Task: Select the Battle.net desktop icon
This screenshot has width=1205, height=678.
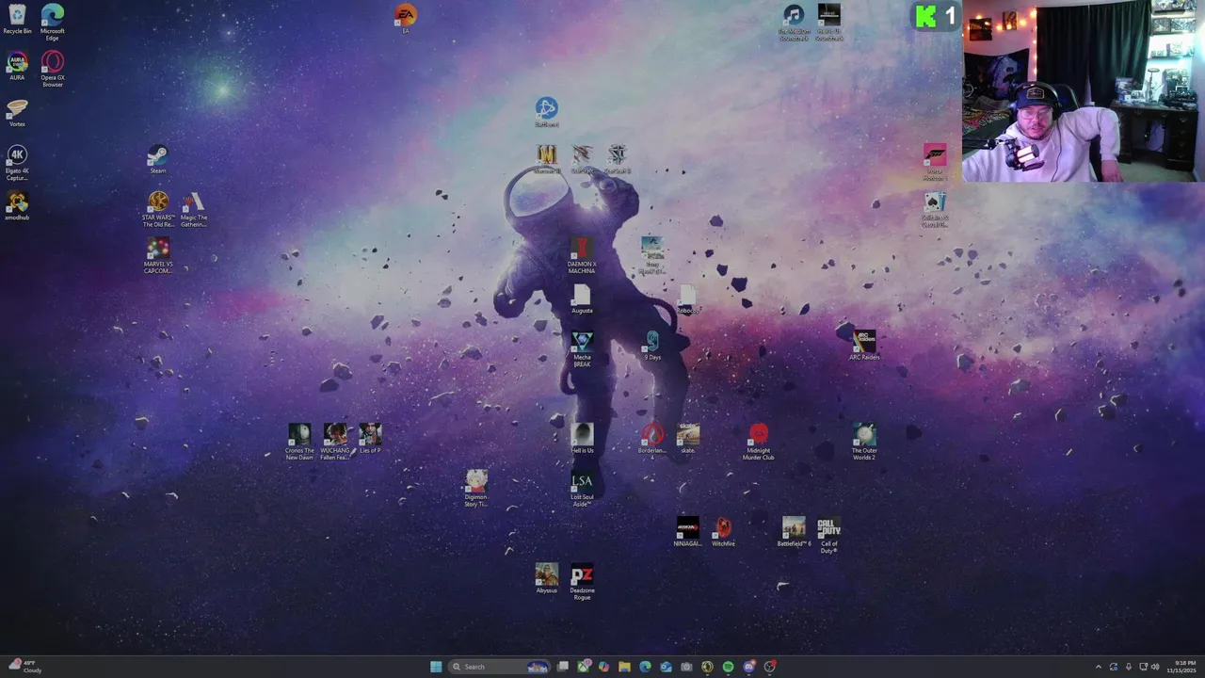Action: click(x=547, y=112)
